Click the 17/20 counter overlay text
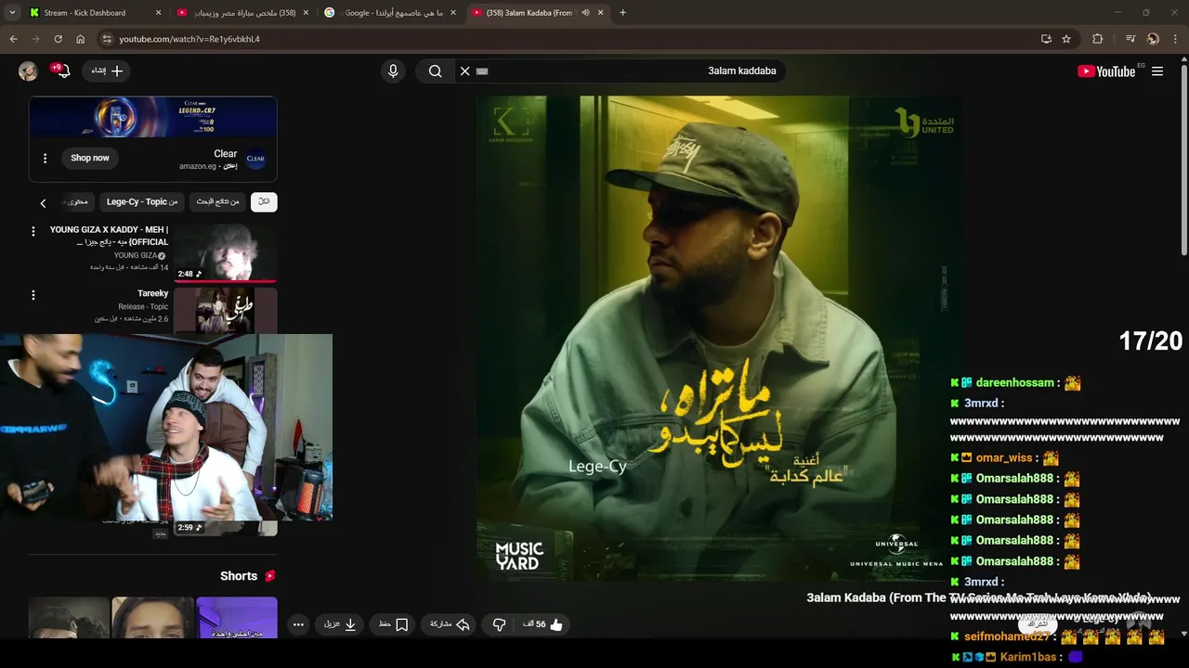 point(1150,341)
